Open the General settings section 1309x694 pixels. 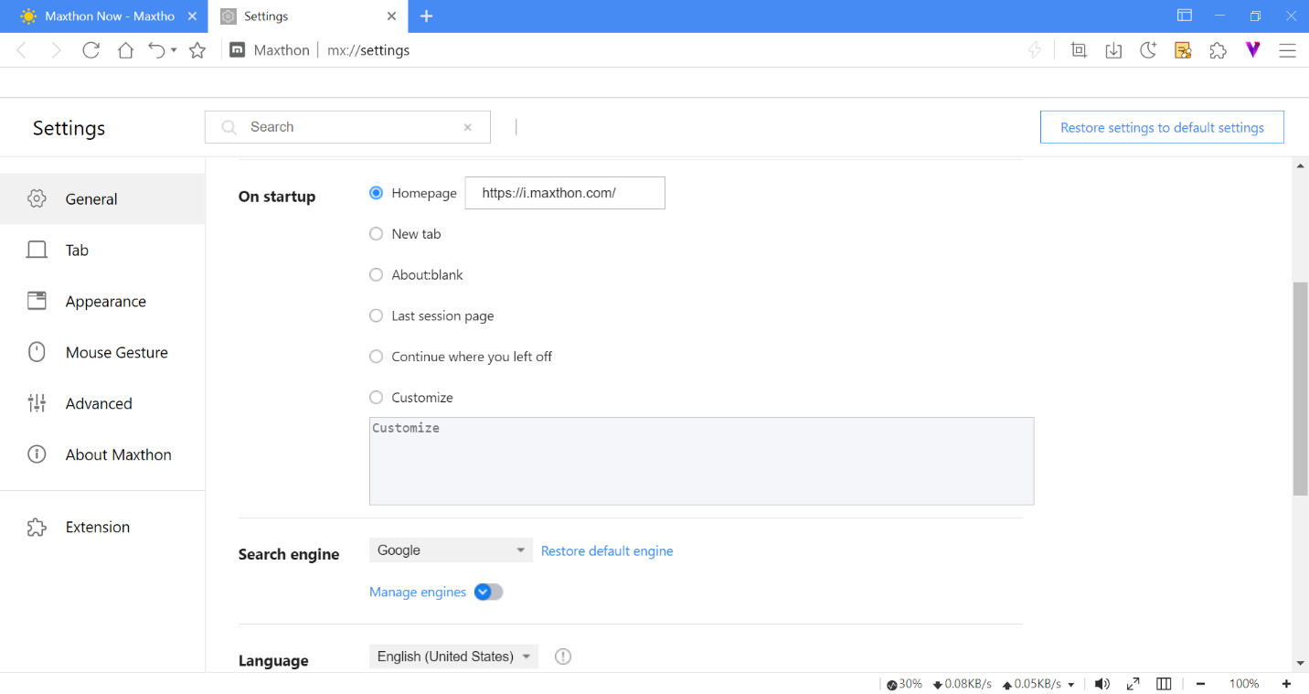point(102,198)
